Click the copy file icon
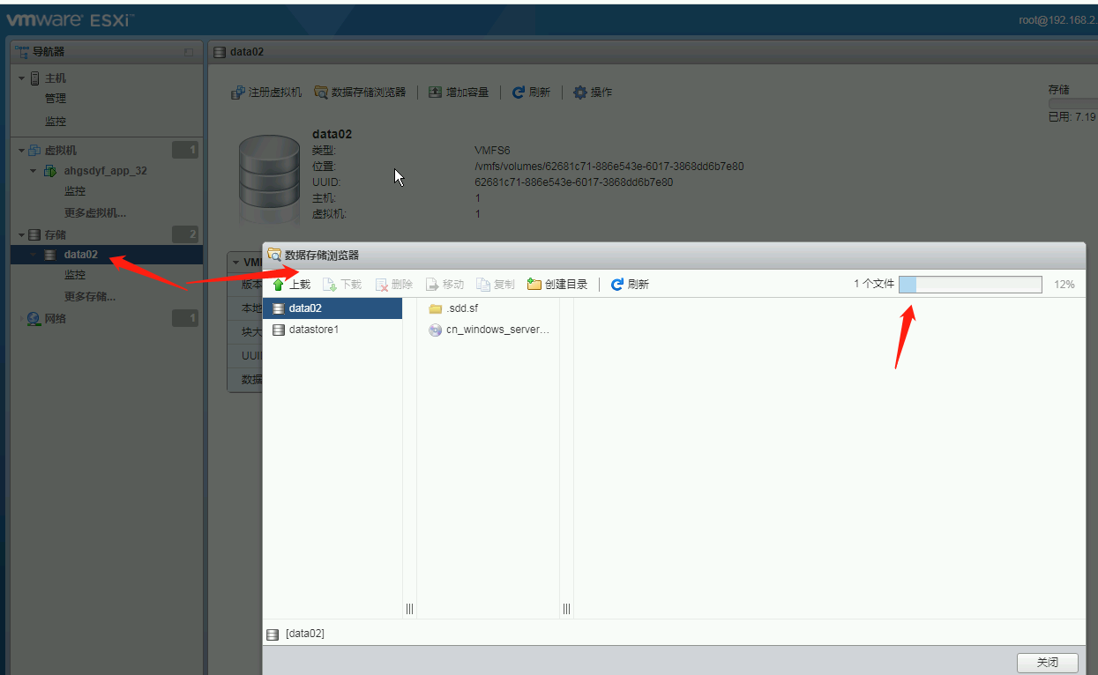The width and height of the screenshot is (1098, 675). (x=483, y=285)
